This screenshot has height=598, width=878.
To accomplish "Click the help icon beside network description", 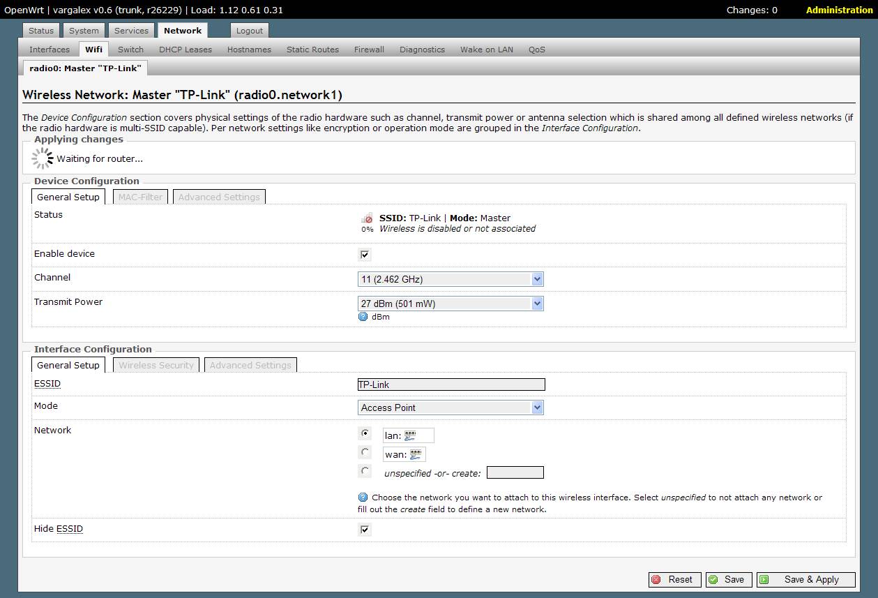I will (363, 498).
